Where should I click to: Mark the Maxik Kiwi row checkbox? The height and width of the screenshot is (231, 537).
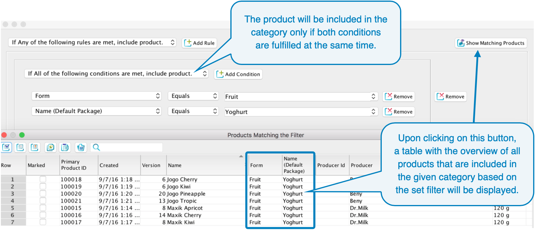[x=43, y=222]
